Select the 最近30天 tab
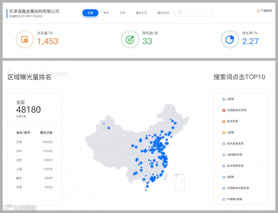Viewport: 278px width, 213px height. tap(163, 13)
